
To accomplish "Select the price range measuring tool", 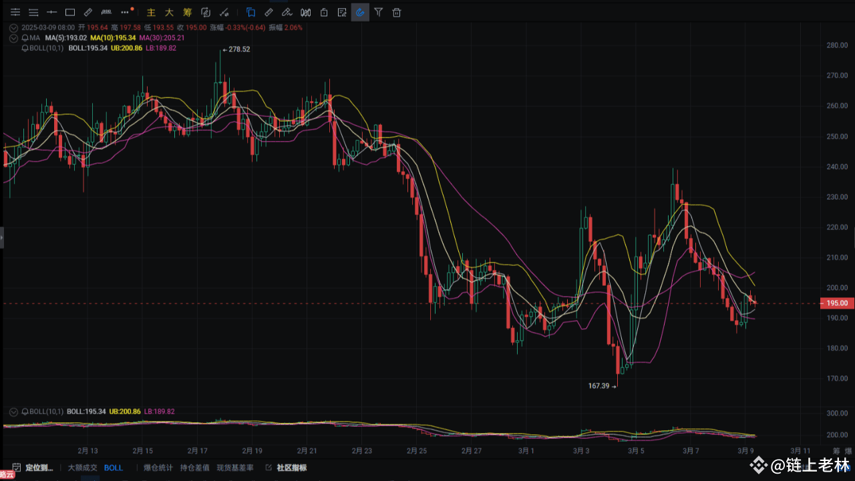I will (x=106, y=12).
